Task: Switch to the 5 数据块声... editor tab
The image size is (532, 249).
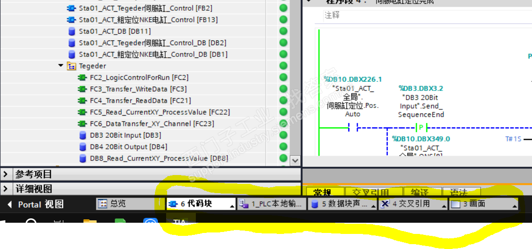Action: point(342,204)
